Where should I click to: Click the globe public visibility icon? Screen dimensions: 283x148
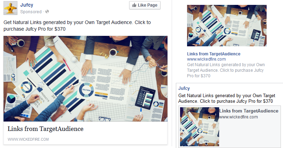point(47,11)
